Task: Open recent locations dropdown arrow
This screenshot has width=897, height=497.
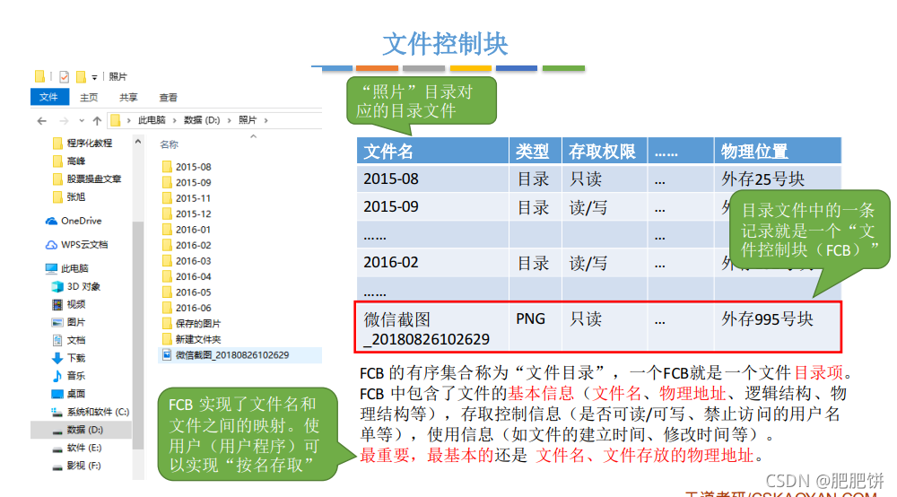Action: 82,121
